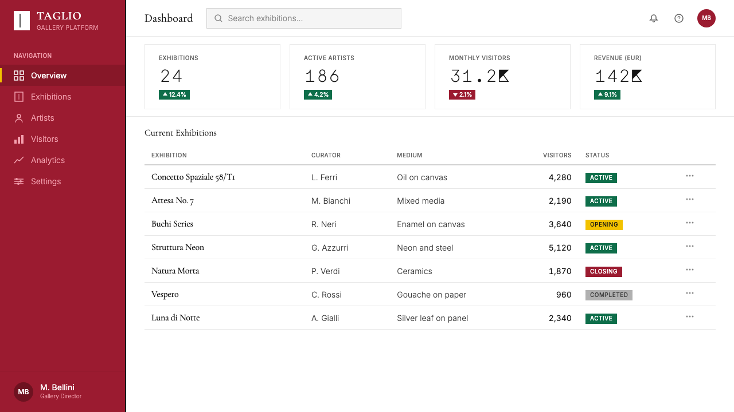Sort by the Exhibition column header
Screen dimensions: 734x412
(169, 155)
